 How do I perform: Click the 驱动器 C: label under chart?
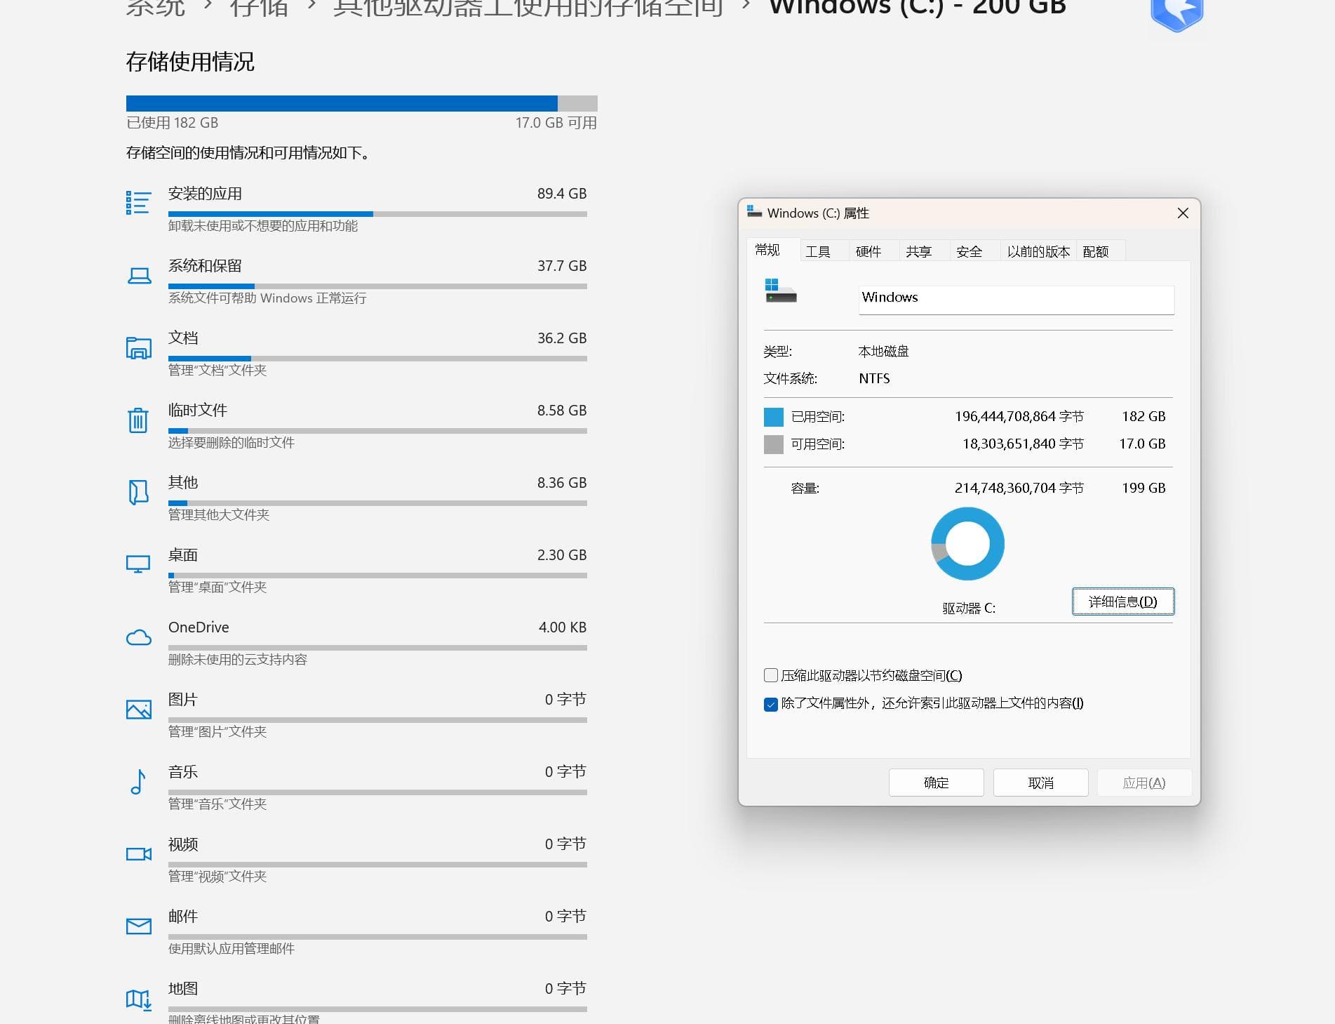pyautogui.click(x=969, y=609)
